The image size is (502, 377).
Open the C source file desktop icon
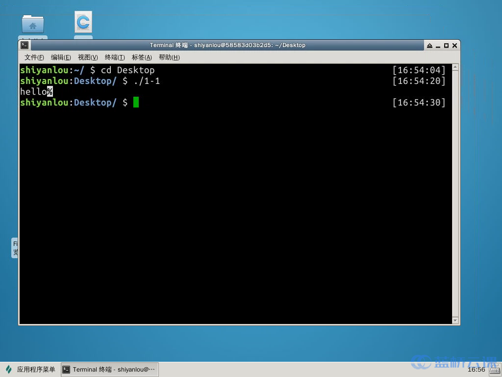[x=83, y=22]
